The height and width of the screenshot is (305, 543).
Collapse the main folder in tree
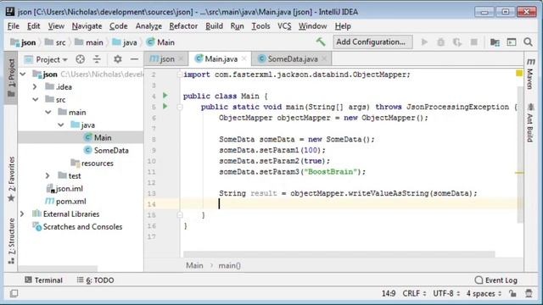[x=48, y=112]
